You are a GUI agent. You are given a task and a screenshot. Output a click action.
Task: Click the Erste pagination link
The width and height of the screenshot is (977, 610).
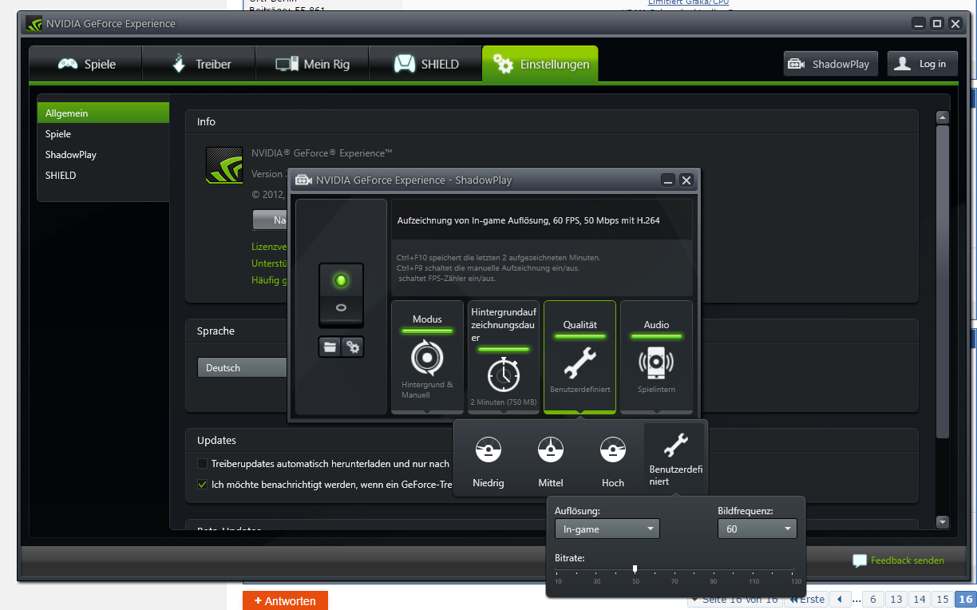pyautogui.click(x=807, y=599)
